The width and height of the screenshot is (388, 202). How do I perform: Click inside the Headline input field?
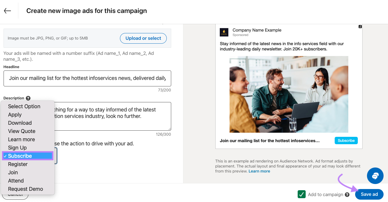[x=87, y=78]
